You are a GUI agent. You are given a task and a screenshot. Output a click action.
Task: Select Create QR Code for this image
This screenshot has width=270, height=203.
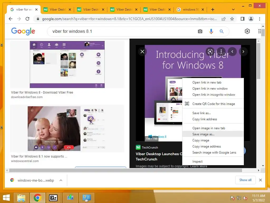click(213, 104)
